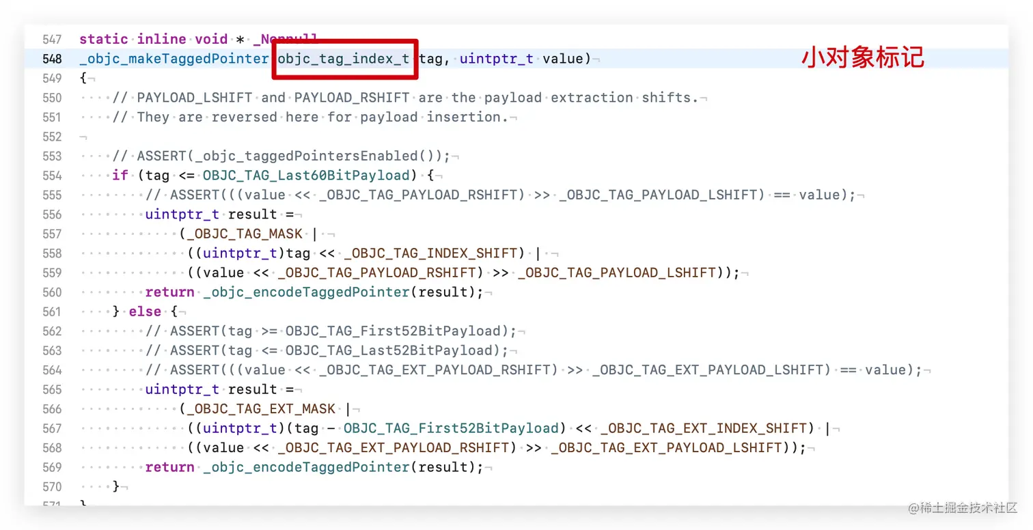Image resolution: width=1033 pixels, height=530 pixels.
Task: Select the function name _objc_makeTaggedPointer
Action: click(x=173, y=59)
